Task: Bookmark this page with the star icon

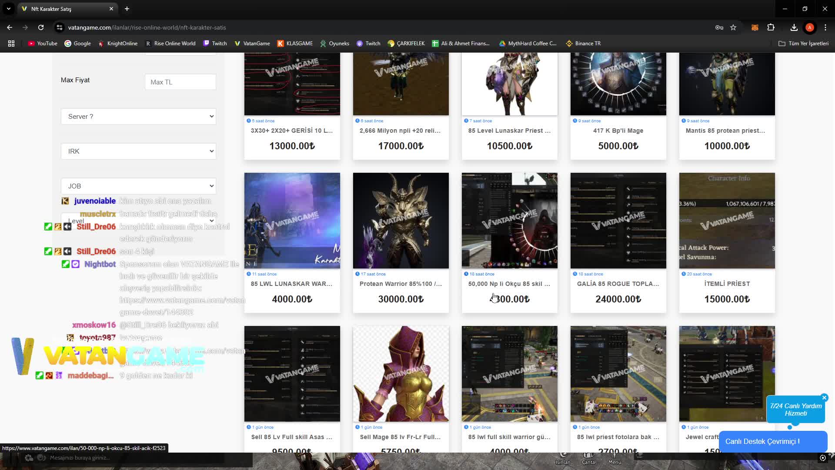Action: click(x=733, y=27)
